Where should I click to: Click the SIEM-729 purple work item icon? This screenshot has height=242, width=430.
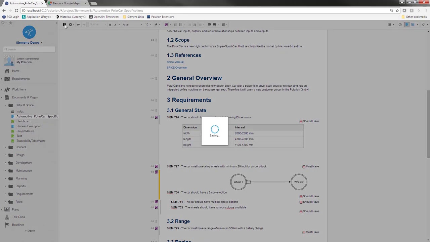[x=156, y=229]
